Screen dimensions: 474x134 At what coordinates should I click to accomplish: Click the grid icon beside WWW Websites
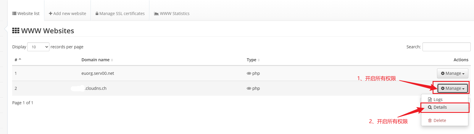pyautogui.click(x=16, y=31)
